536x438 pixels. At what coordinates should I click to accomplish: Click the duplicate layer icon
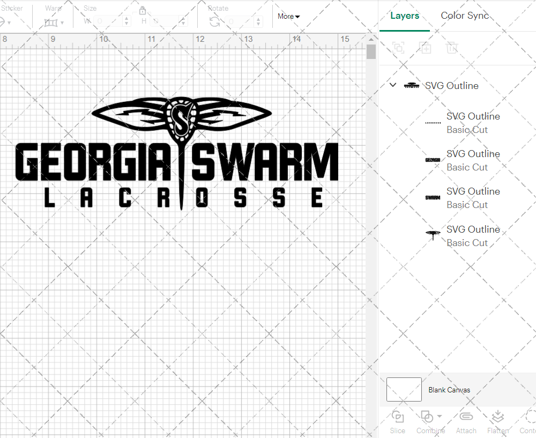[x=426, y=48]
